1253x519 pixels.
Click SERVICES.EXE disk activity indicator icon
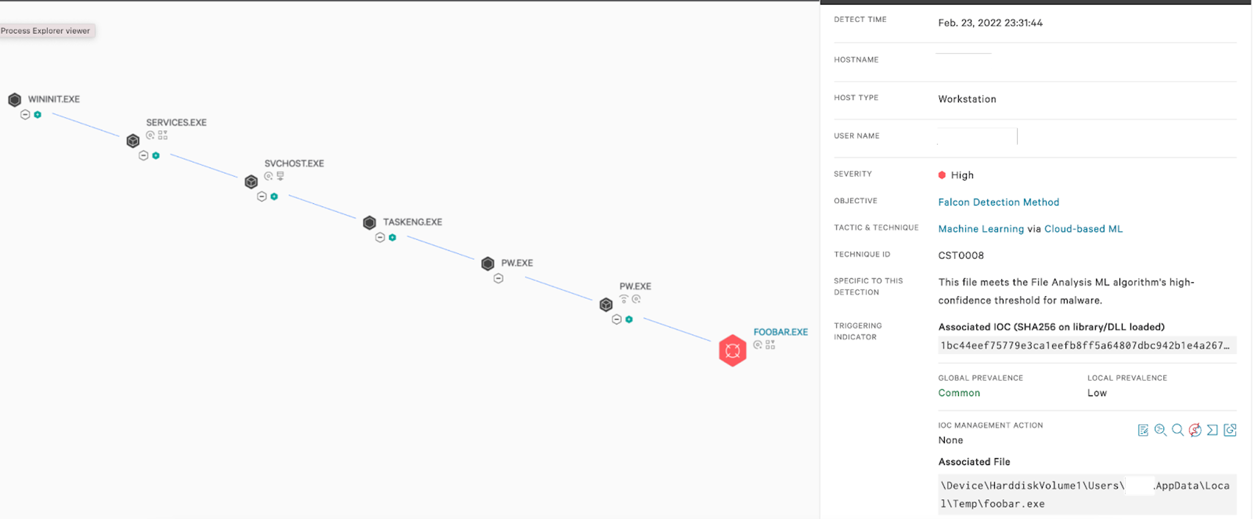(150, 135)
